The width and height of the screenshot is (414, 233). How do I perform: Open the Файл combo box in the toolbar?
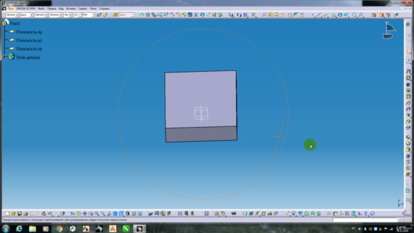(x=127, y=15)
